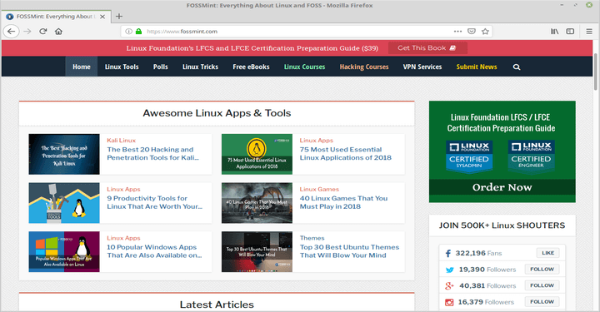This screenshot has height=312, width=600.
Task: Open VPN Services navigation item
Action: (x=422, y=67)
